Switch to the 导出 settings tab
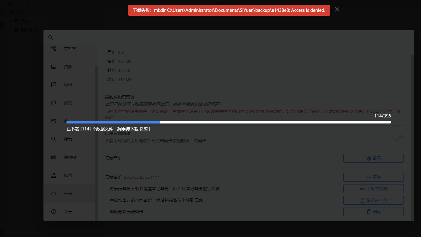 point(69,85)
